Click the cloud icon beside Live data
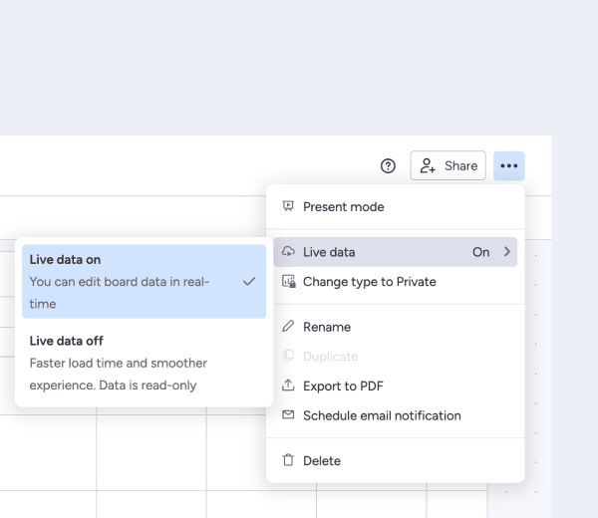598x518 pixels. coord(288,252)
